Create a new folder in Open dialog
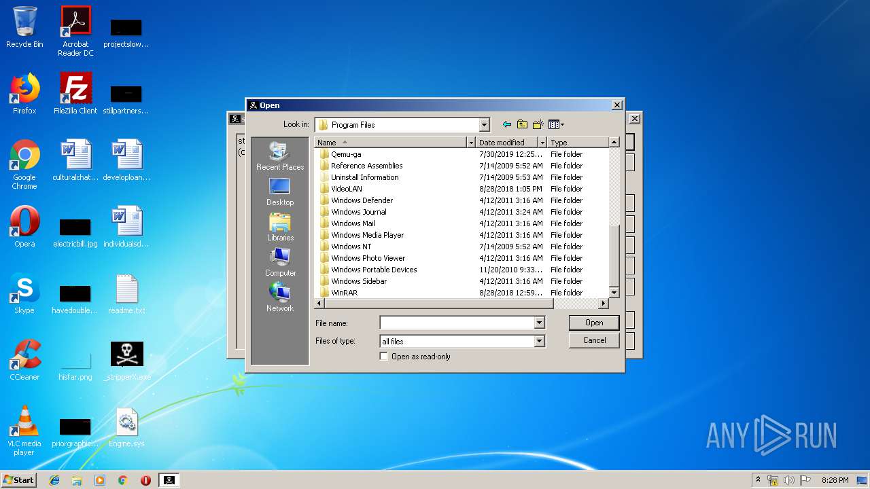 pyautogui.click(x=538, y=124)
